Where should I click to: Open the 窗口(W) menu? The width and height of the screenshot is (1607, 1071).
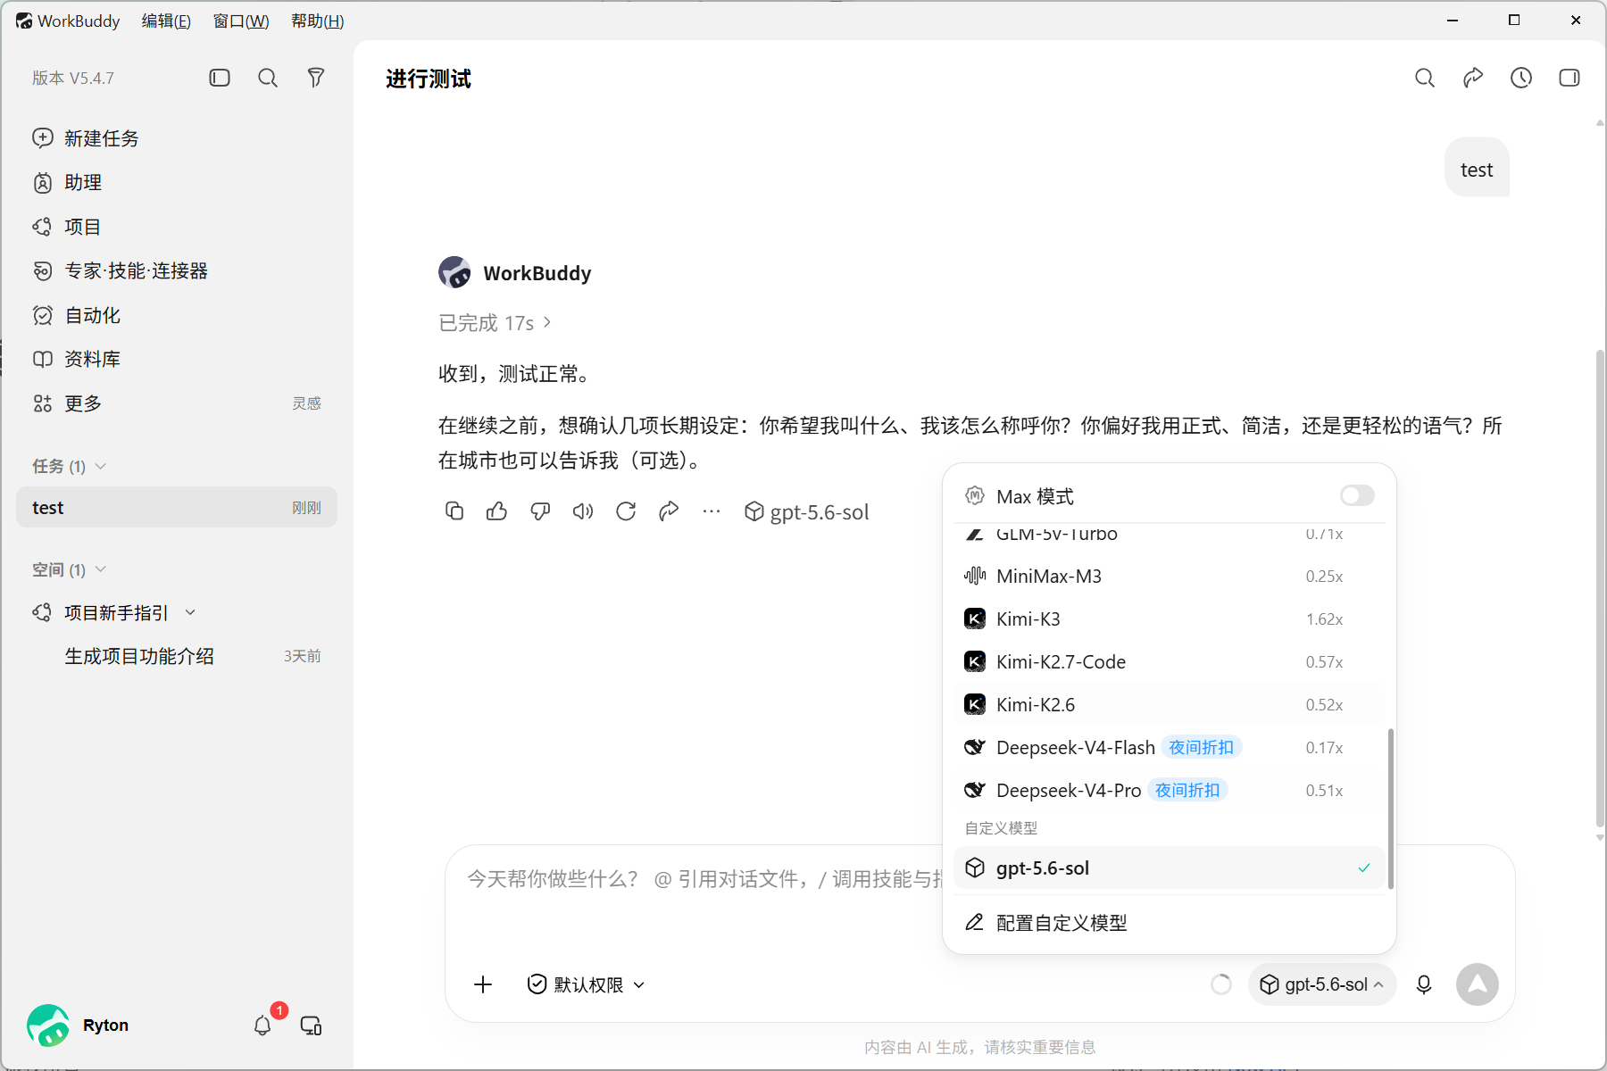(241, 21)
